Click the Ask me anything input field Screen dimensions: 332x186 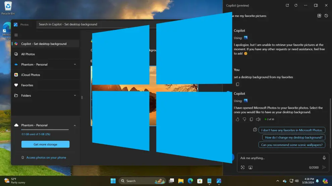(278, 158)
